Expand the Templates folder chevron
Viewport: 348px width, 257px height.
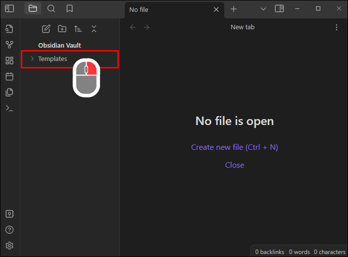pos(32,59)
